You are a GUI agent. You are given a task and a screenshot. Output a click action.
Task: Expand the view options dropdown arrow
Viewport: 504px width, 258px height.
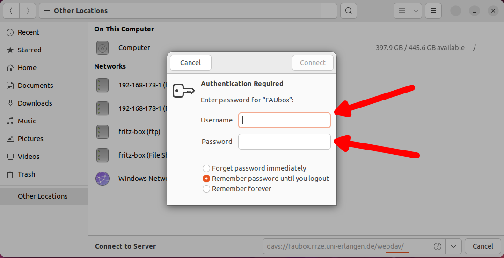(x=416, y=11)
